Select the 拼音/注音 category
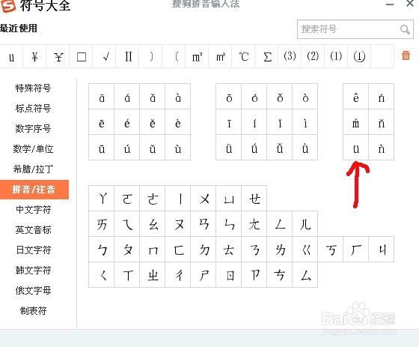The height and width of the screenshot is (347, 419). (x=34, y=190)
